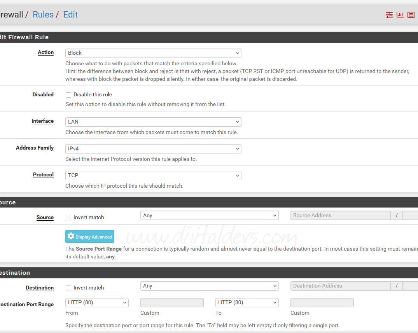
Task: Open the Interface dropdown showing LAN
Action: tap(153, 122)
